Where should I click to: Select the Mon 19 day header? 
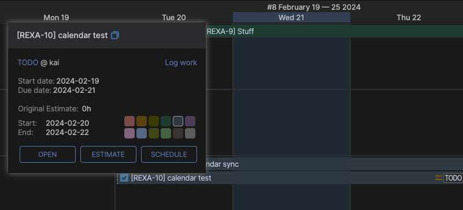56,17
